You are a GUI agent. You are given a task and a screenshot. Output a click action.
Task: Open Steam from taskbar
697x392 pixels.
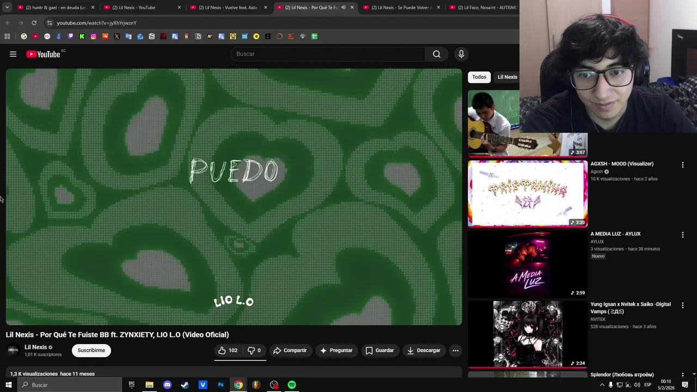tap(185, 385)
